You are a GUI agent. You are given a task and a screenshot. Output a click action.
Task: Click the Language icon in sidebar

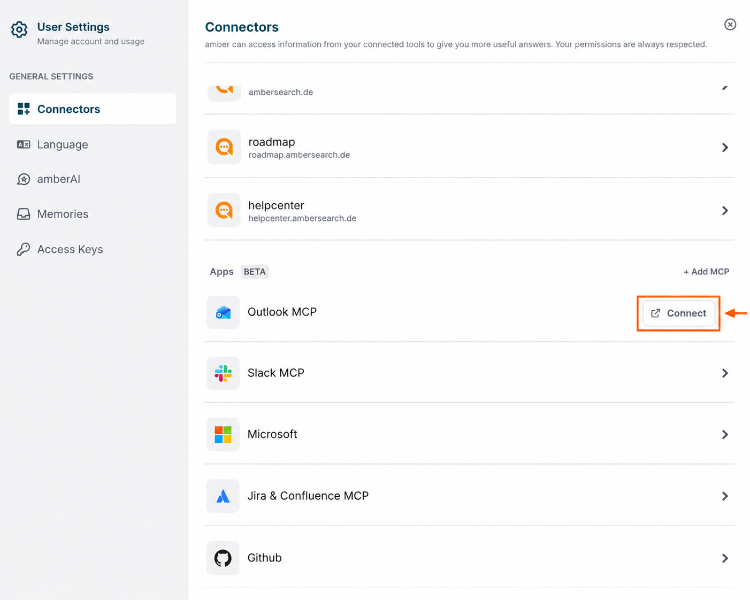(24, 144)
